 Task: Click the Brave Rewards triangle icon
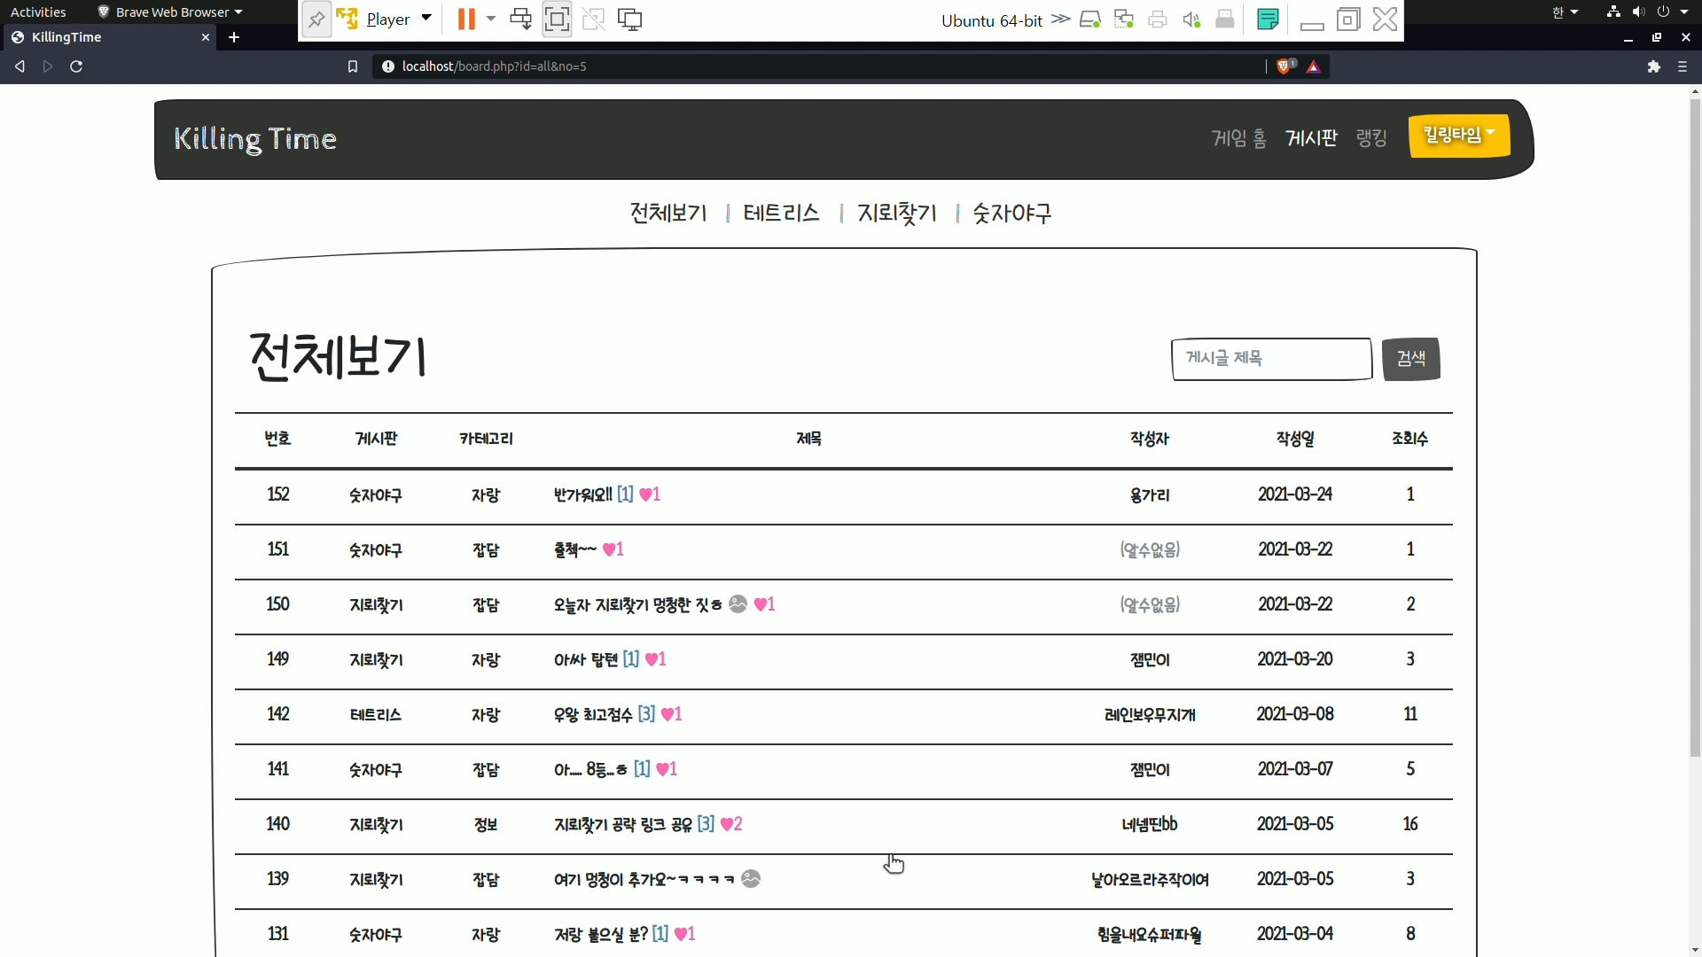pos(1314,66)
